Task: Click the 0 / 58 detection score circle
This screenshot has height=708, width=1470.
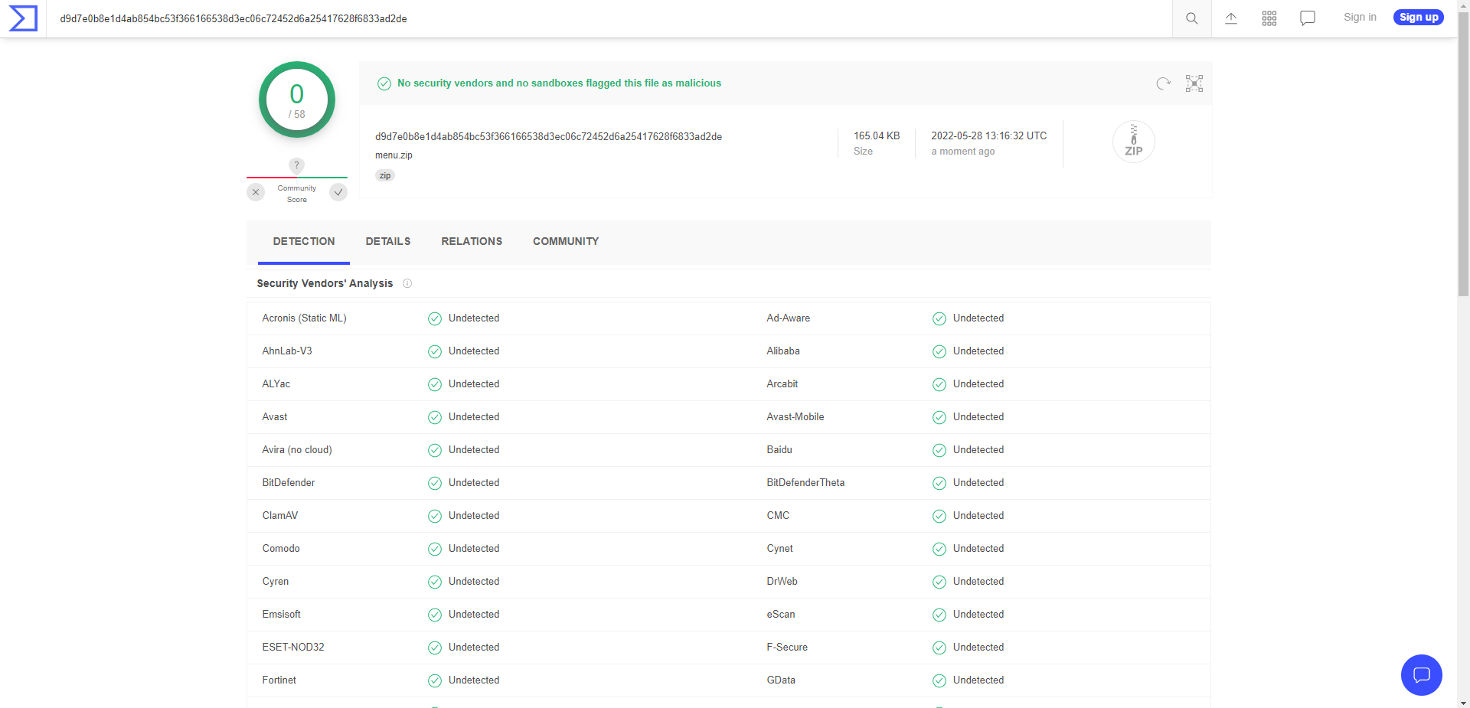Action: (297, 100)
